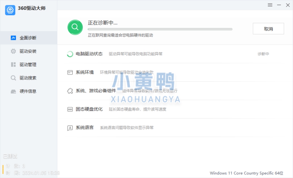
Task: Click the green diagnosing search icon
Action: click(75, 27)
